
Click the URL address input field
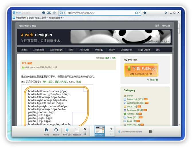(x=100, y=13)
